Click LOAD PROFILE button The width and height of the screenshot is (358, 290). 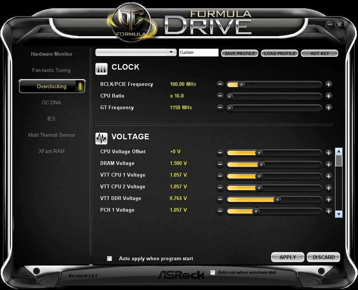click(280, 53)
